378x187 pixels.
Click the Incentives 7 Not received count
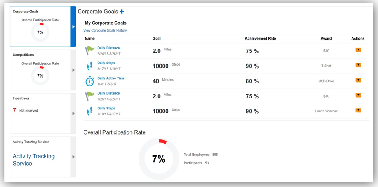pos(26,110)
